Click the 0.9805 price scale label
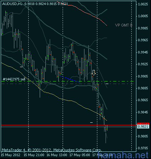151x159 pixels. tap(143, 136)
